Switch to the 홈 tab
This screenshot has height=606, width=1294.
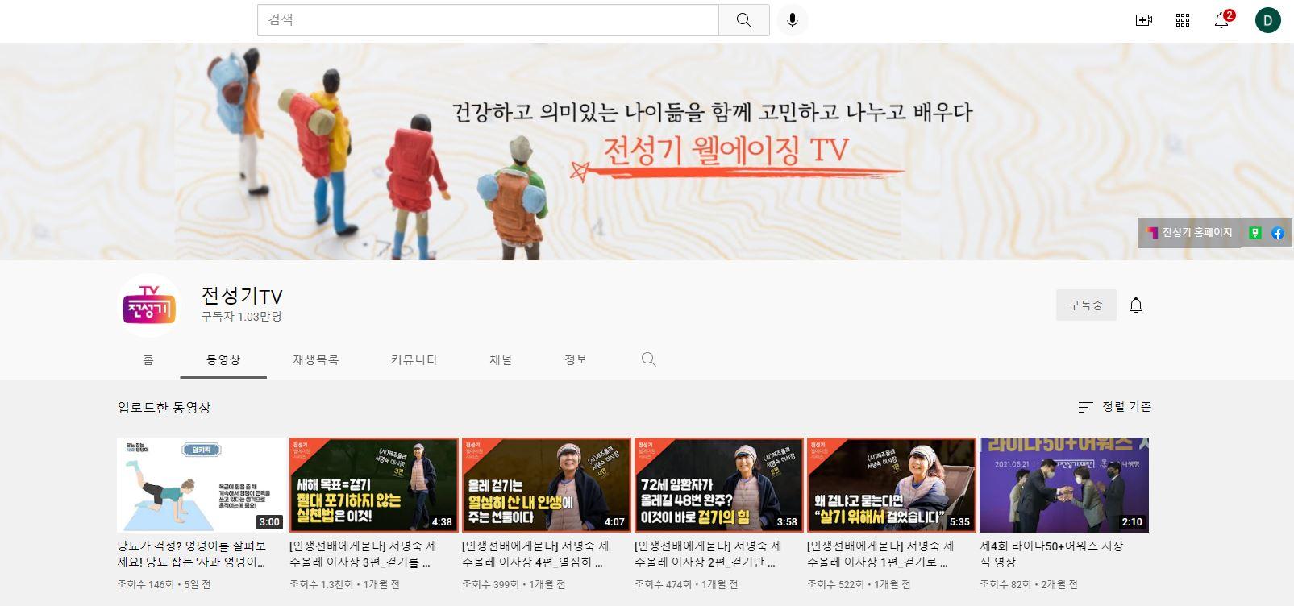coord(148,359)
